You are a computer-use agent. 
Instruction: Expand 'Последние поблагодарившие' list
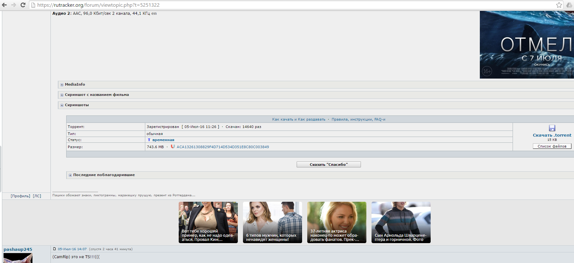point(102,175)
